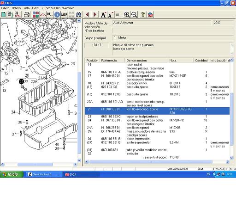Open the Elaborar menu
Screen dimensions: 236x203
pyautogui.click(x=17, y=8)
